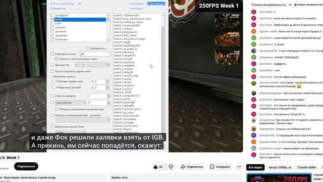Check the Для рангов option

point(52,65)
